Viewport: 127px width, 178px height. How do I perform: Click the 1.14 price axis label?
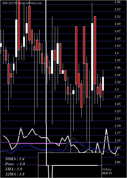pos(117,140)
